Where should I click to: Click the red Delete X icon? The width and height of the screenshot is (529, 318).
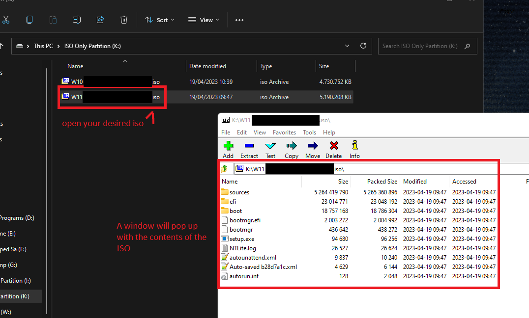tap(334, 146)
